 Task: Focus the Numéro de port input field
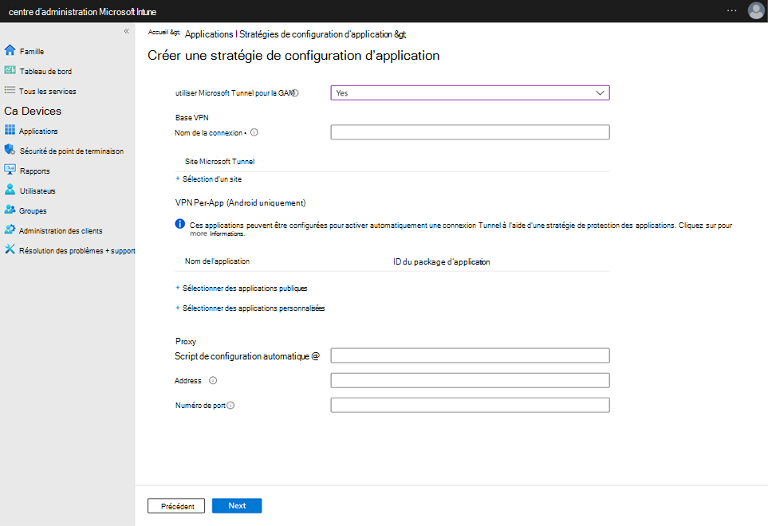point(470,405)
